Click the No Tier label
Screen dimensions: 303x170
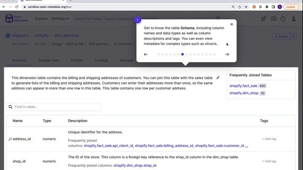[40, 44]
